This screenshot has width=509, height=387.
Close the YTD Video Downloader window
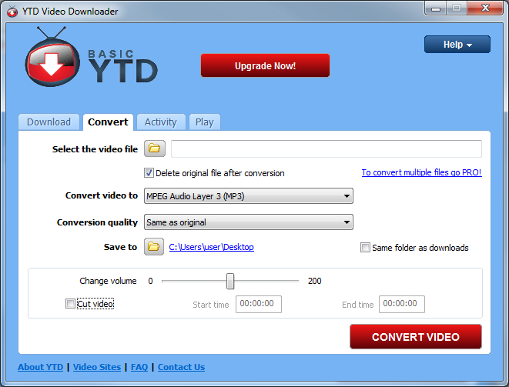(485, 8)
